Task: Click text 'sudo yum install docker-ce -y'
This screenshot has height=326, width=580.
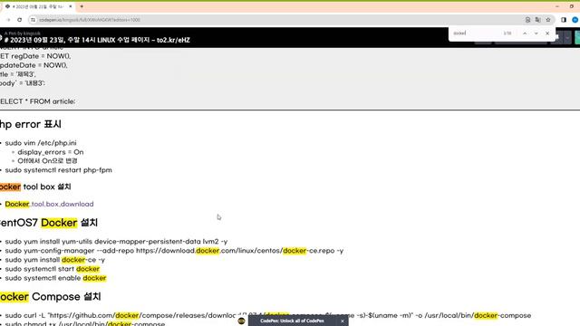Action: tap(55, 260)
